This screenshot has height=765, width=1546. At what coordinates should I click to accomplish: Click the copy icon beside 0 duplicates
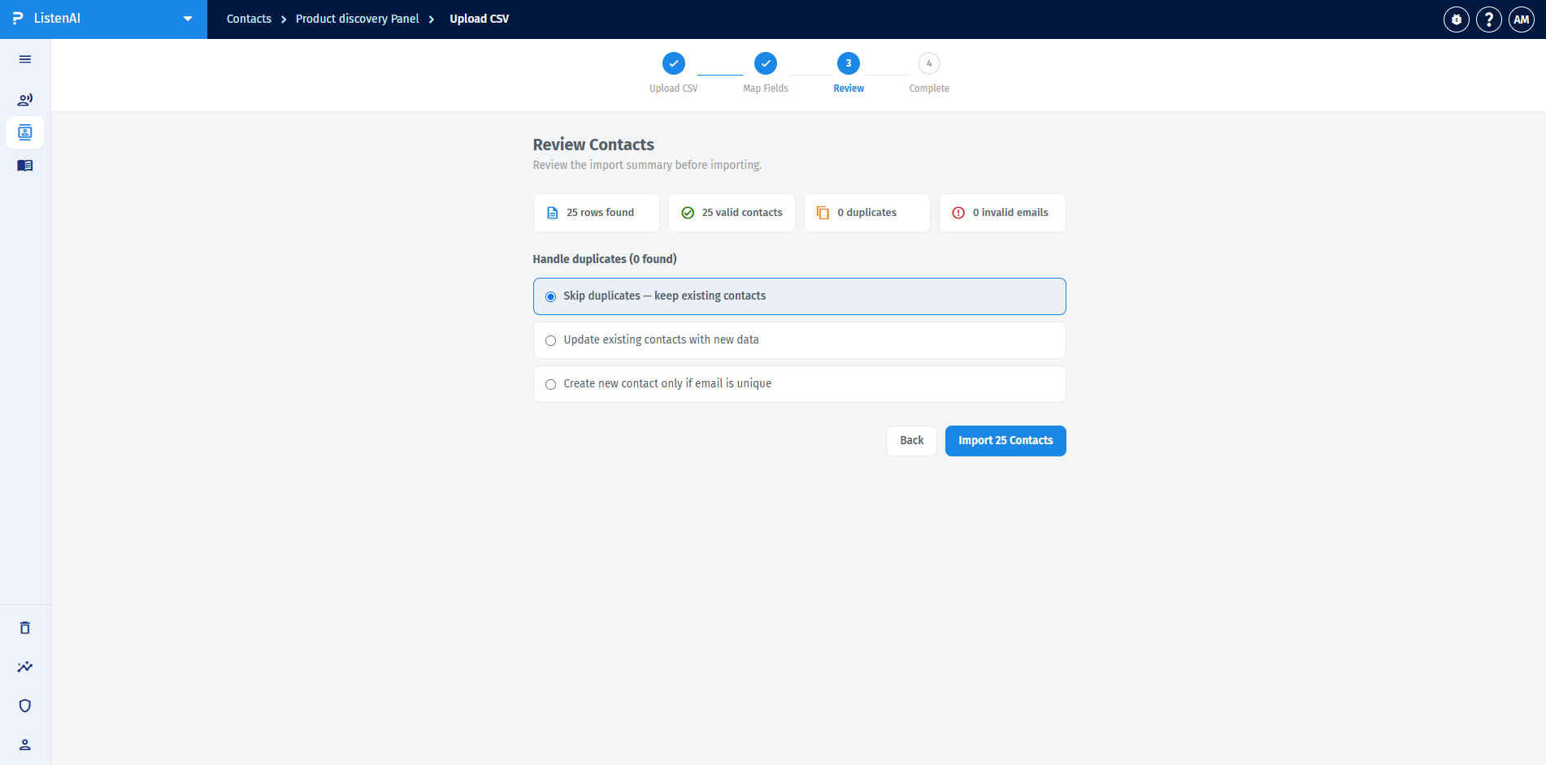[823, 213]
